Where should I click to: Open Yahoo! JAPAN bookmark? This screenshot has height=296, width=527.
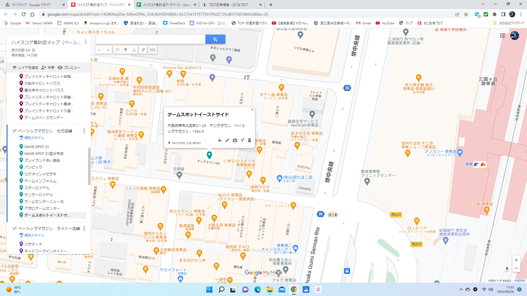(40, 23)
